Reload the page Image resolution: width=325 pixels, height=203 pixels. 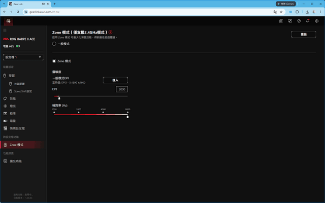click(x=18, y=12)
